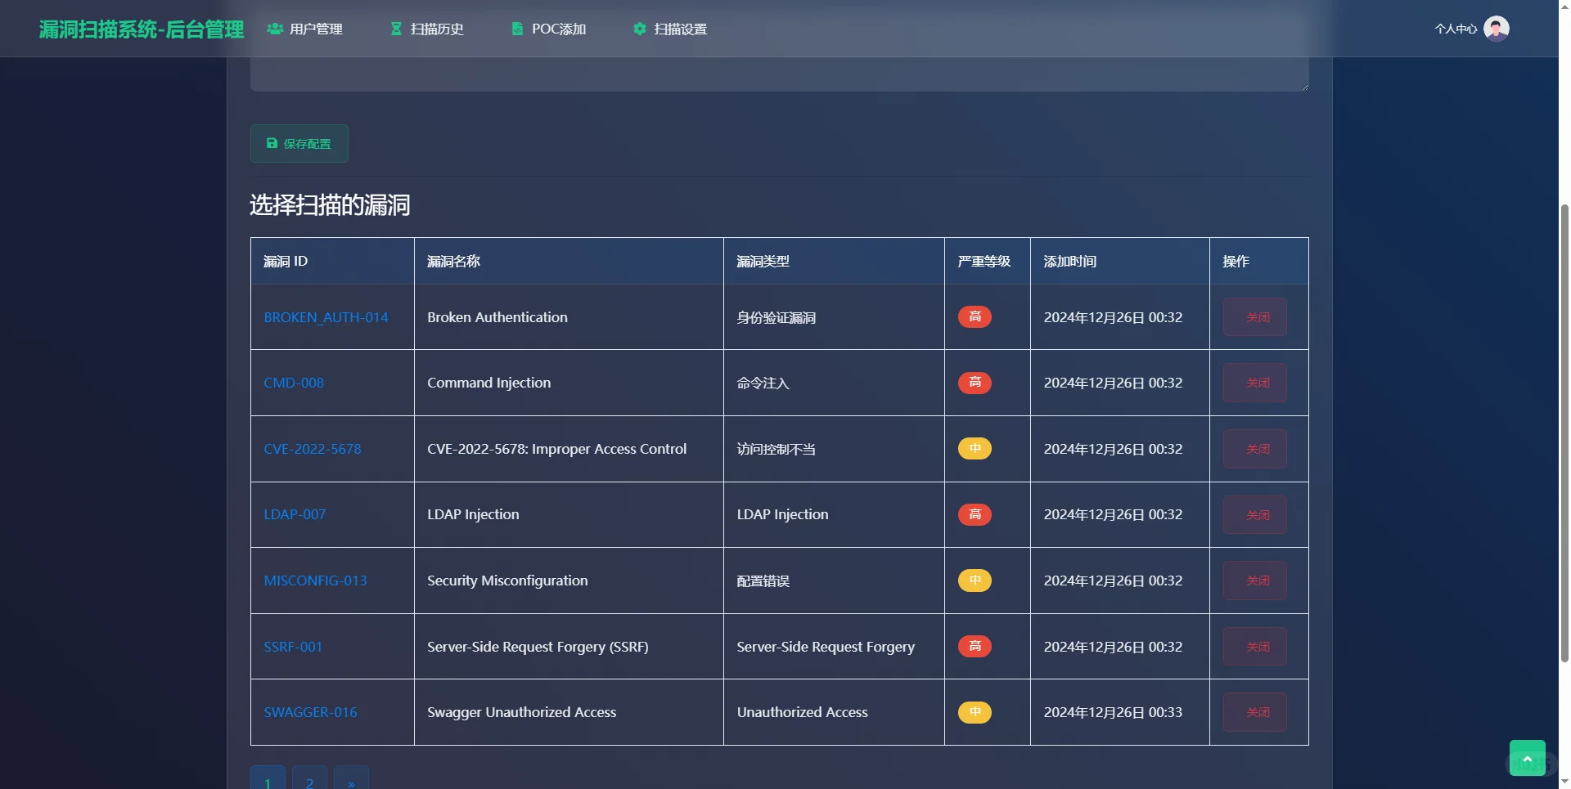Click inside the configuration text area
Viewport: 1571px width, 789px height.
coord(779,74)
